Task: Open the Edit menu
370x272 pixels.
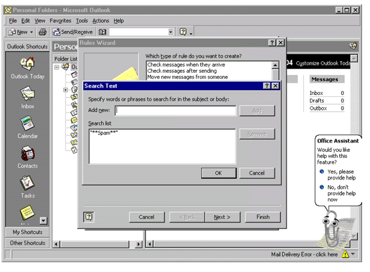Action: [x=25, y=21]
